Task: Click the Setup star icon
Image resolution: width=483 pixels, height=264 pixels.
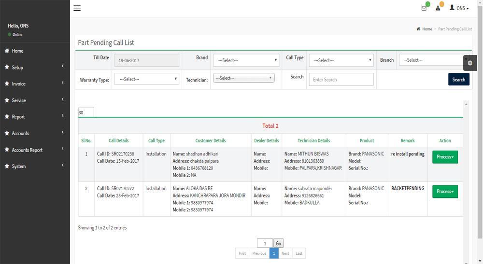Action: [7, 67]
